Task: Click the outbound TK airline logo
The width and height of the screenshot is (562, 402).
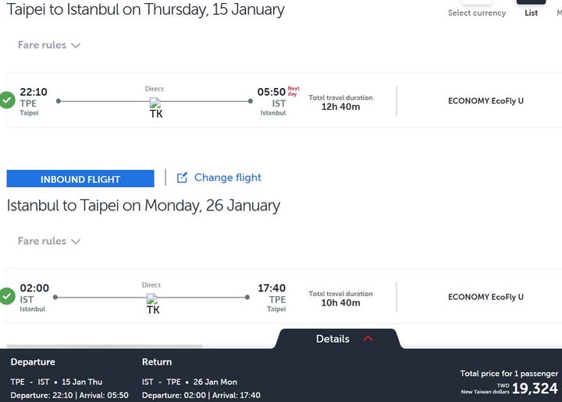Action: (155, 108)
